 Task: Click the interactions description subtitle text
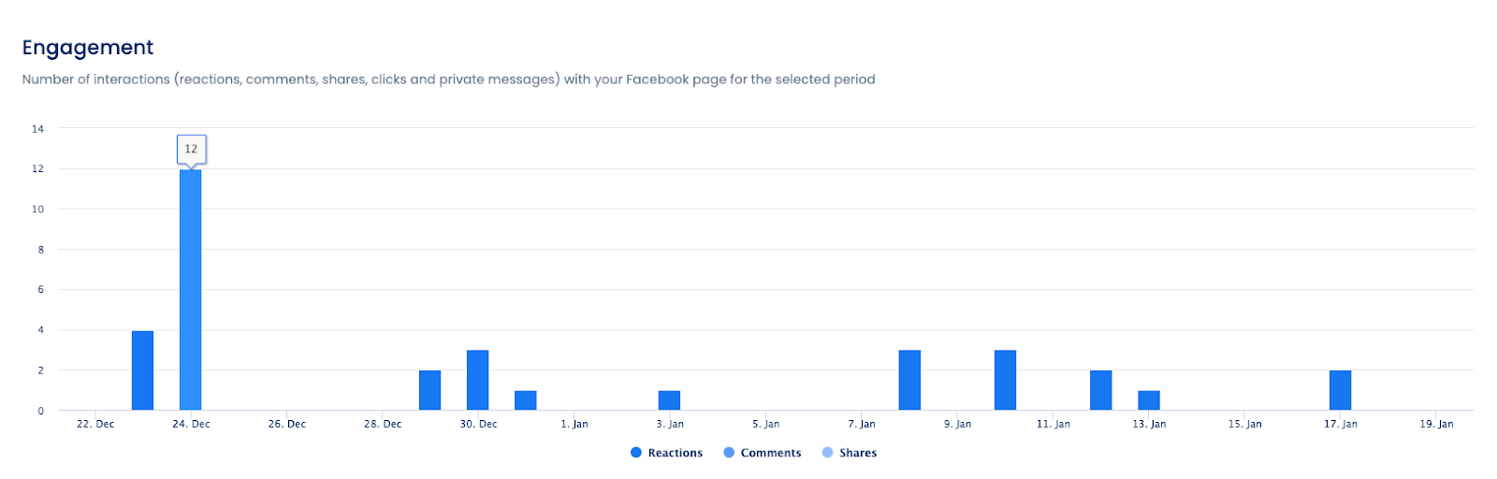(448, 80)
